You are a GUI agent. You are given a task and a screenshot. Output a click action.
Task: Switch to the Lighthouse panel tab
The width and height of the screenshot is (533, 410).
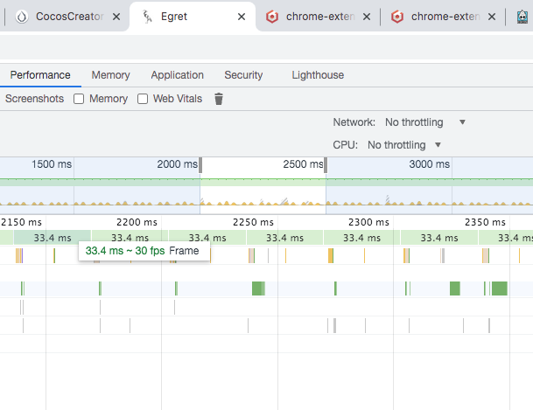(x=318, y=75)
